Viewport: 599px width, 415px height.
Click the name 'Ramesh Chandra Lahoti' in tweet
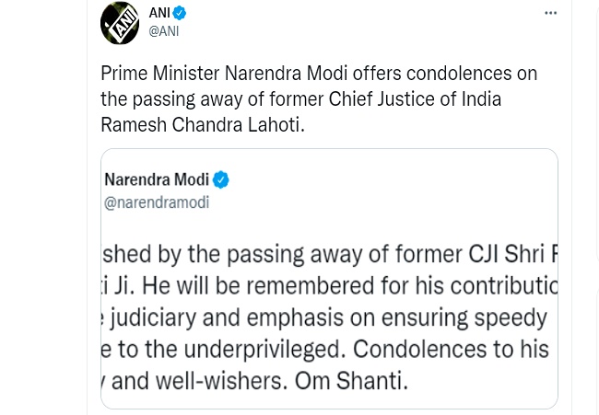200,124
